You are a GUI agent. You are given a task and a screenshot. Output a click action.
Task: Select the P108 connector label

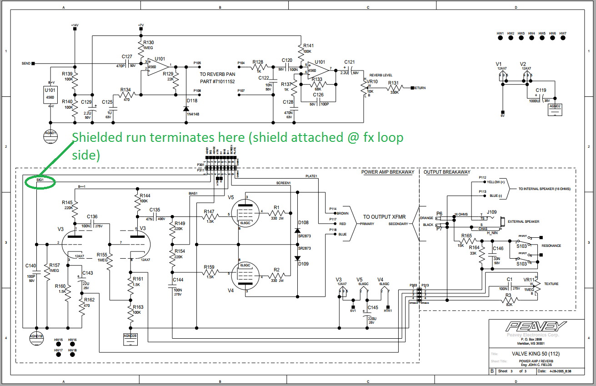point(197,90)
